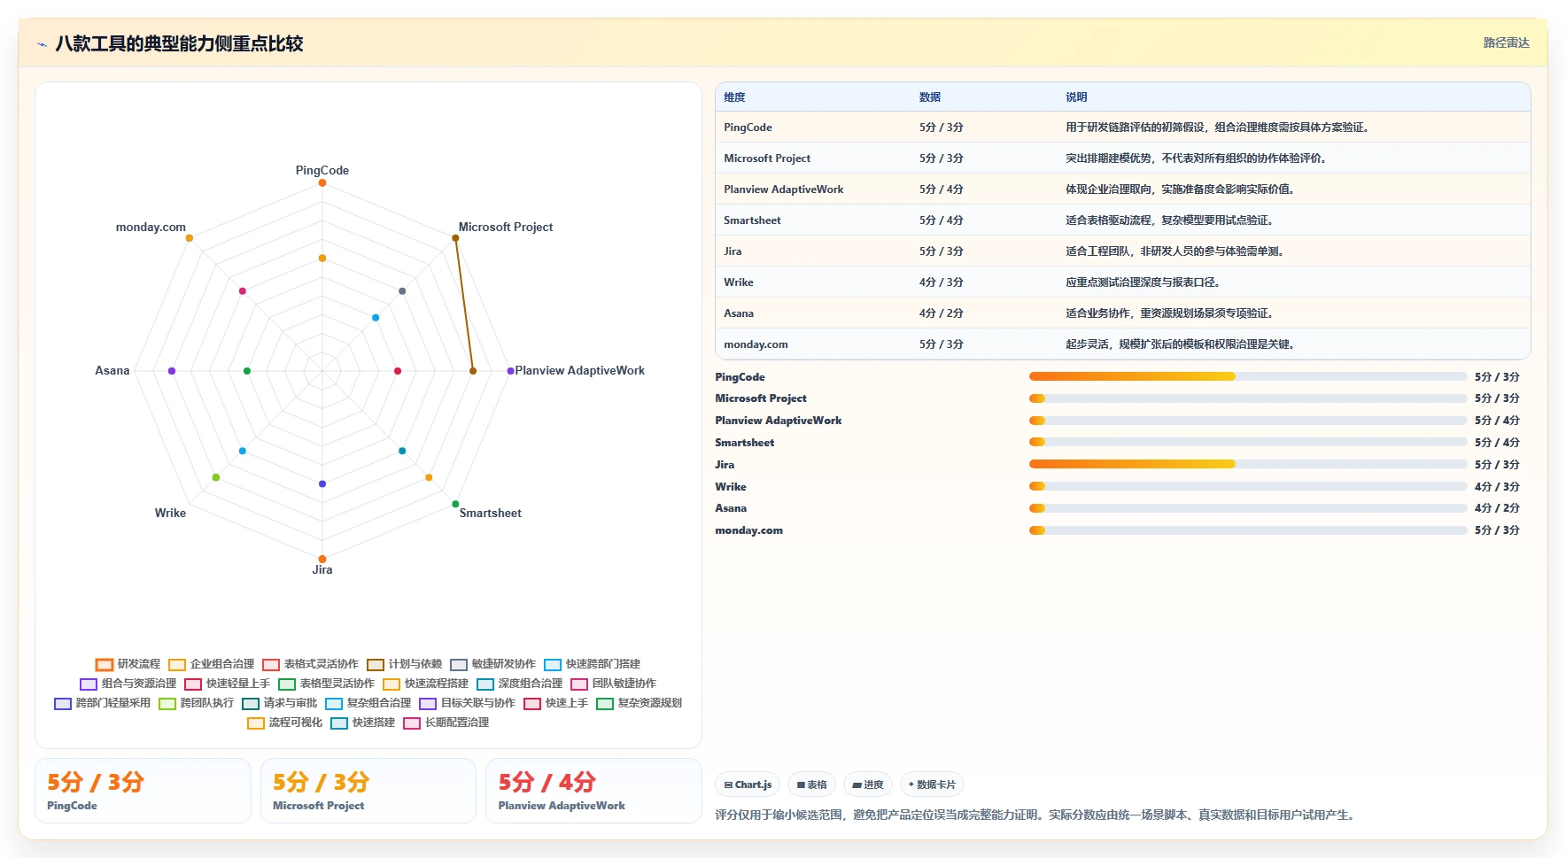1566x858 pixels.
Task: Click the 深度组合治理 legend swatch
Action: (x=485, y=684)
